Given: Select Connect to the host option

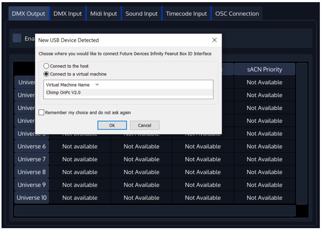Looking at the screenshot, I should [46, 66].
